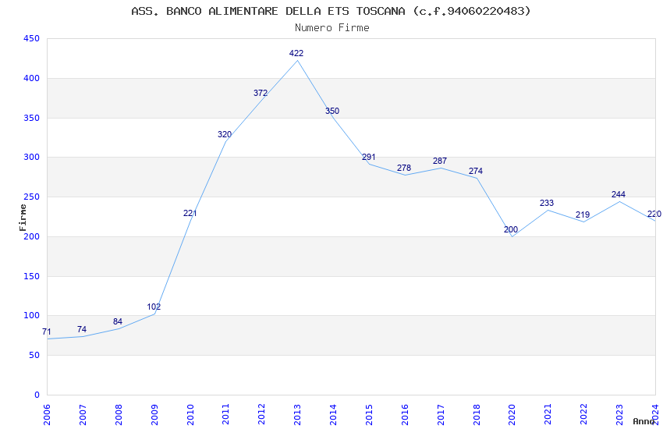This screenshot has width=663, height=429.
Task: Click x-axis year label 2012
Action: tap(261, 415)
